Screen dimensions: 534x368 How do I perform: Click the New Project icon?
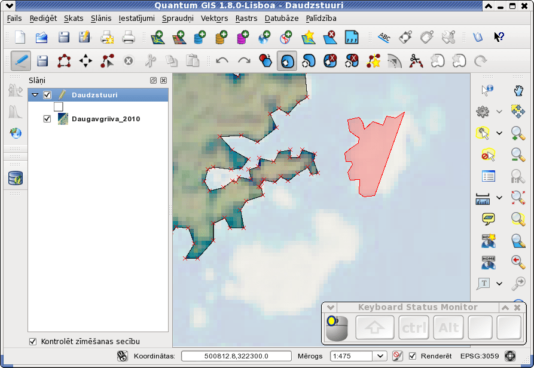(x=20, y=37)
